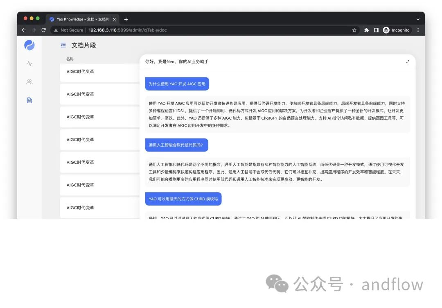Open the Chrome side panel icon
Image resolution: width=442 pixels, height=308 pixels.
pos(375,30)
